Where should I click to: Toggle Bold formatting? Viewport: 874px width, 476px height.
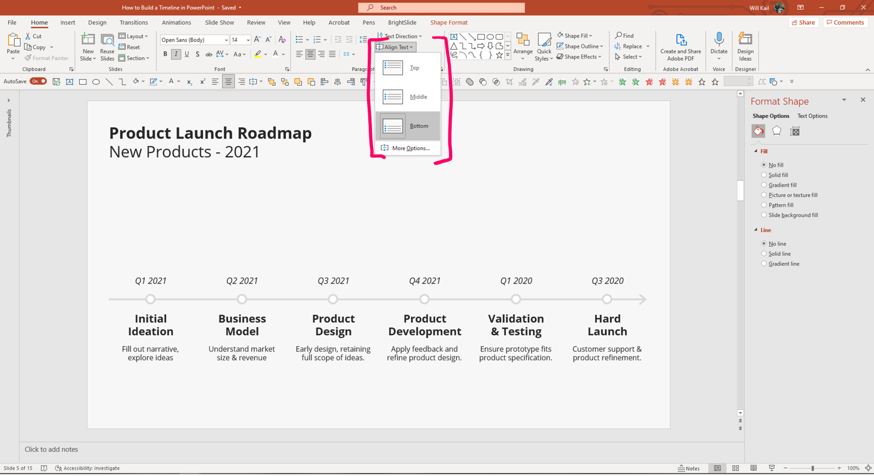(x=165, y=54)
